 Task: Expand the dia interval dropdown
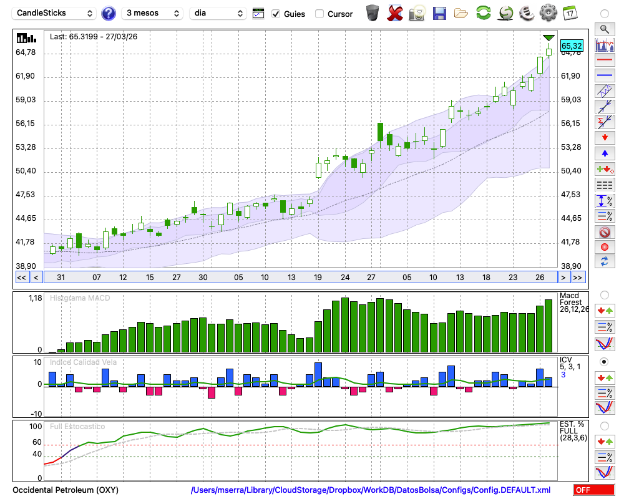218,13
